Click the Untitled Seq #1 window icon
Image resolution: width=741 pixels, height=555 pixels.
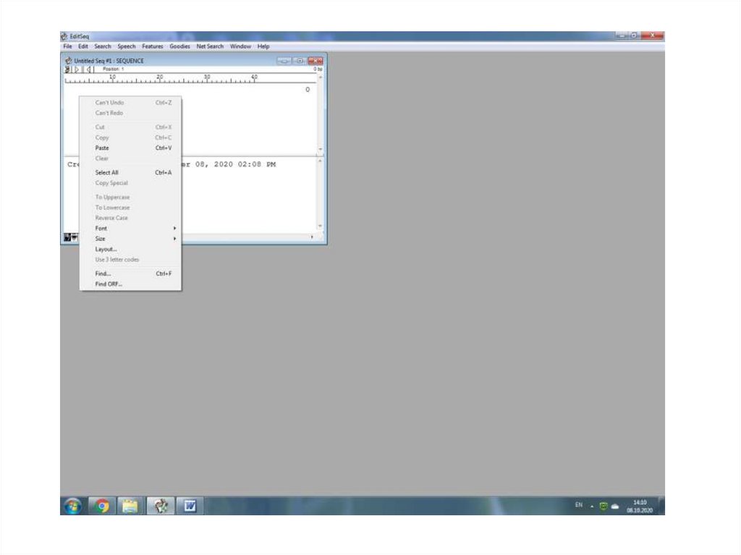click(69, 61)
